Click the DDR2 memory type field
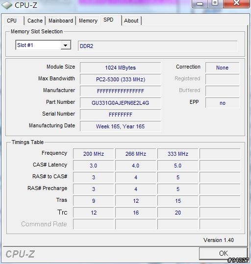Image resolution: width=251 pixels, height=264 pixels. coord(158,46)
